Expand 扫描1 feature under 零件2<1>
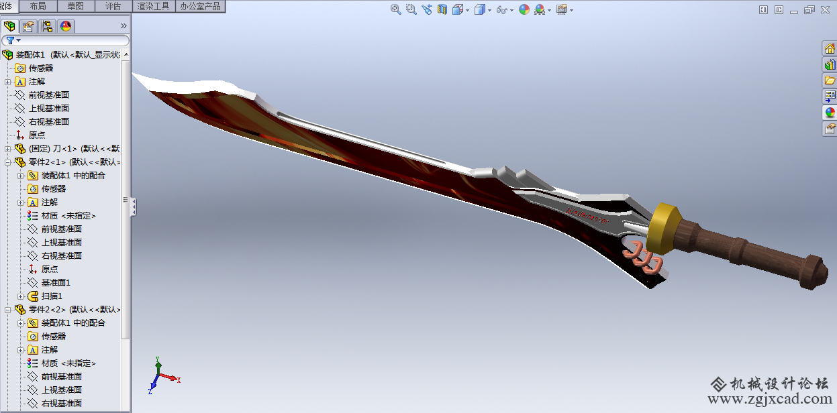 click(x=20, y=296)
